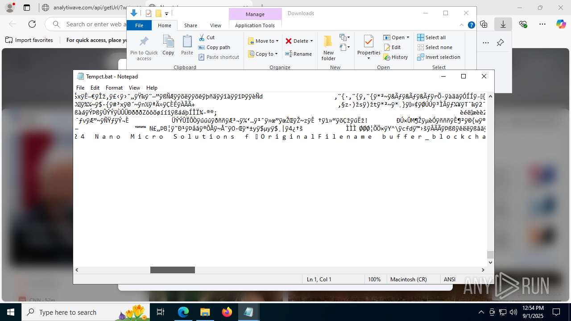Viewport: 571px width, 321px height.
Task: Open Task View on the taskbar
Action: coord(161,312)
